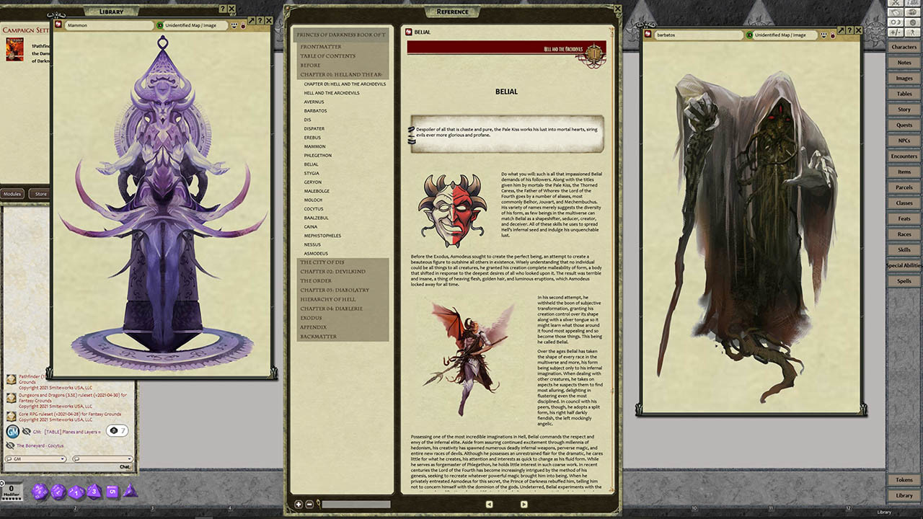The height and width of the screenshot is (519, 923).
Task: Toggle hidden eye icon beside GM table roll
Action: [27, 431]
